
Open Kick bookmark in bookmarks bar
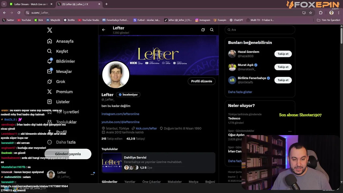pos(39,20)
